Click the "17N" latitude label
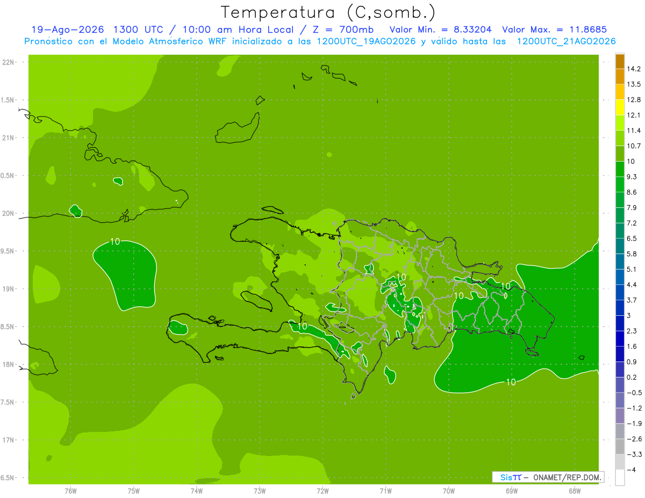Image resolution: width=645 pixels, height=498 pixels. click(9, 440)
